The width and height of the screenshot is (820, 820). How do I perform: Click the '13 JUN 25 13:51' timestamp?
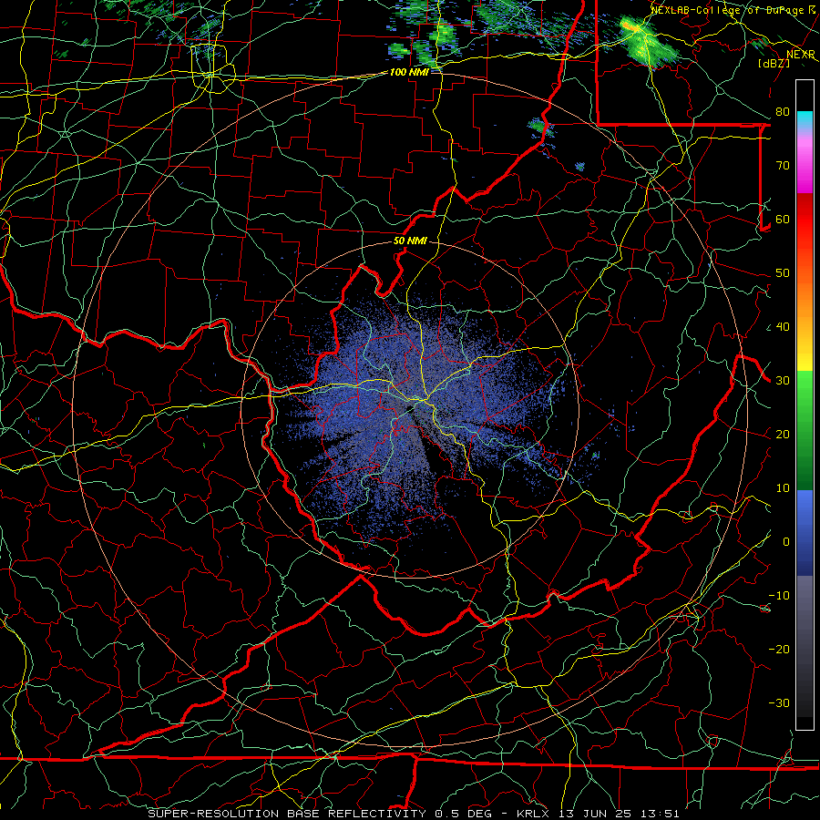pyautogui.click(x=620, y=814)
